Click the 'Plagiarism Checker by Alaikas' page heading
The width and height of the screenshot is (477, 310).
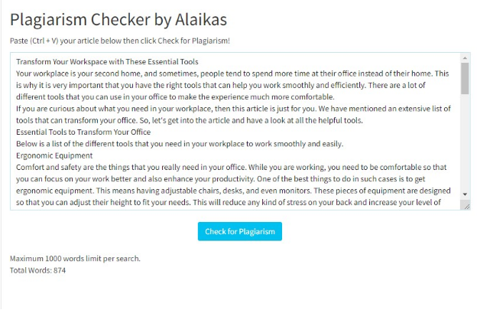[118, 19]
